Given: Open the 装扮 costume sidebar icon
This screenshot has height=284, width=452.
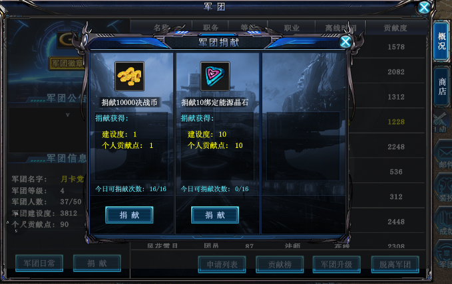Looking at the screenshot, I should 444,188.
